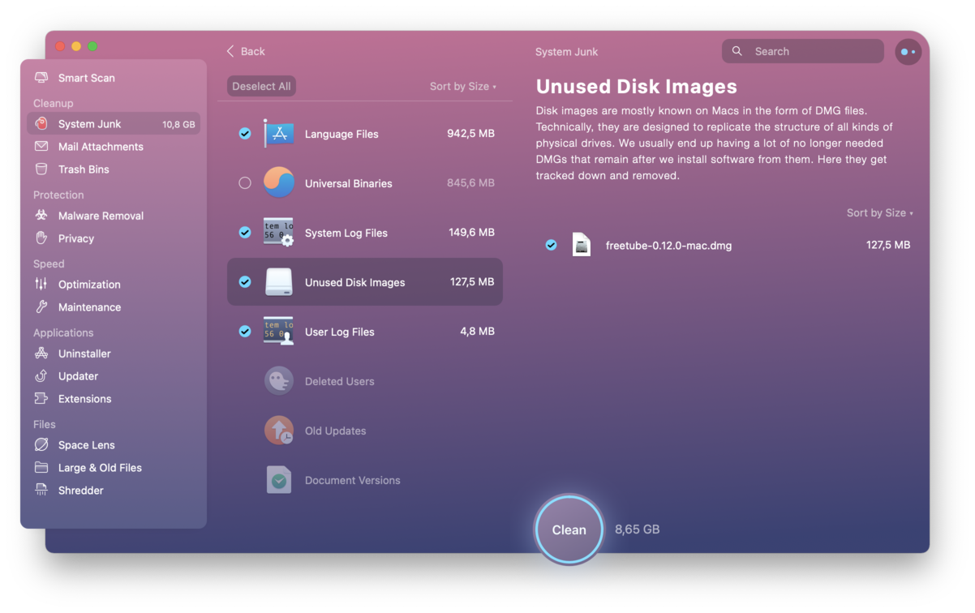Click the System Log Files icon

point(278,233)
